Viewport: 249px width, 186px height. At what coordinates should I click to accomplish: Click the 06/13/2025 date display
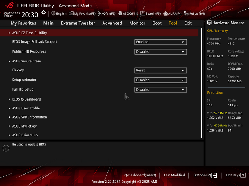click(12, 13)
